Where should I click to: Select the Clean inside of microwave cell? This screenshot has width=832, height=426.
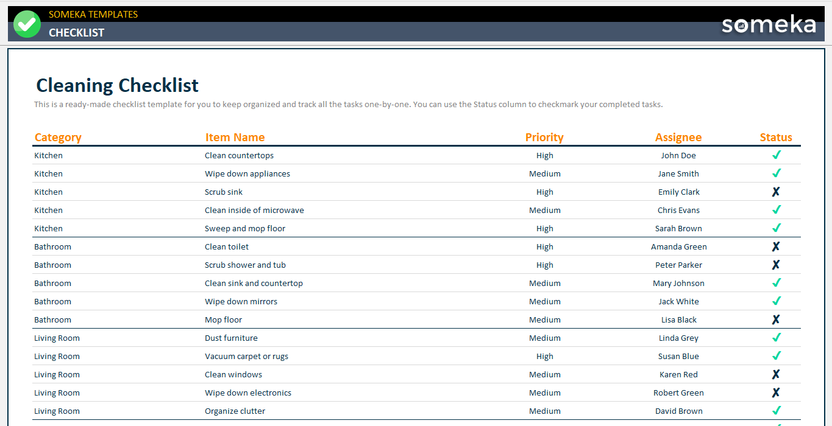(x=254, y=211)
